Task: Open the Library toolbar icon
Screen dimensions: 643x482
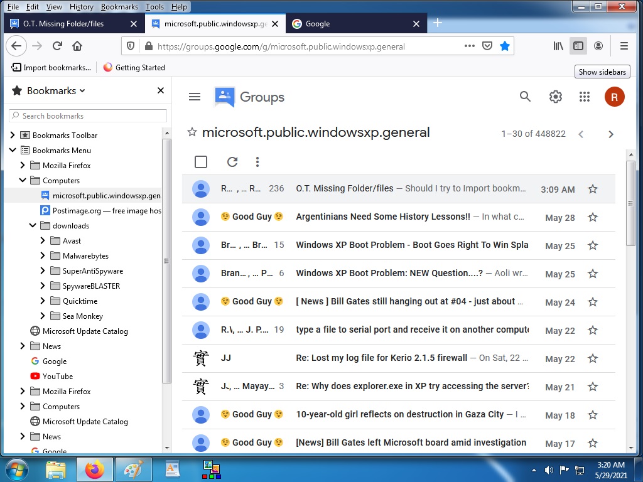Action: pos(558,46)
